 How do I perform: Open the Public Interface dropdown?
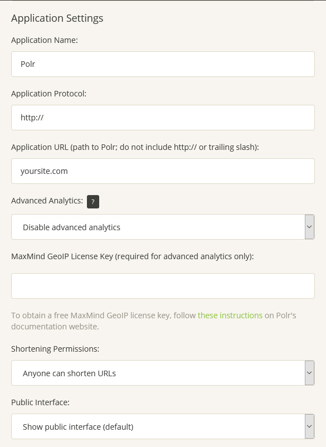click(163, 426)
